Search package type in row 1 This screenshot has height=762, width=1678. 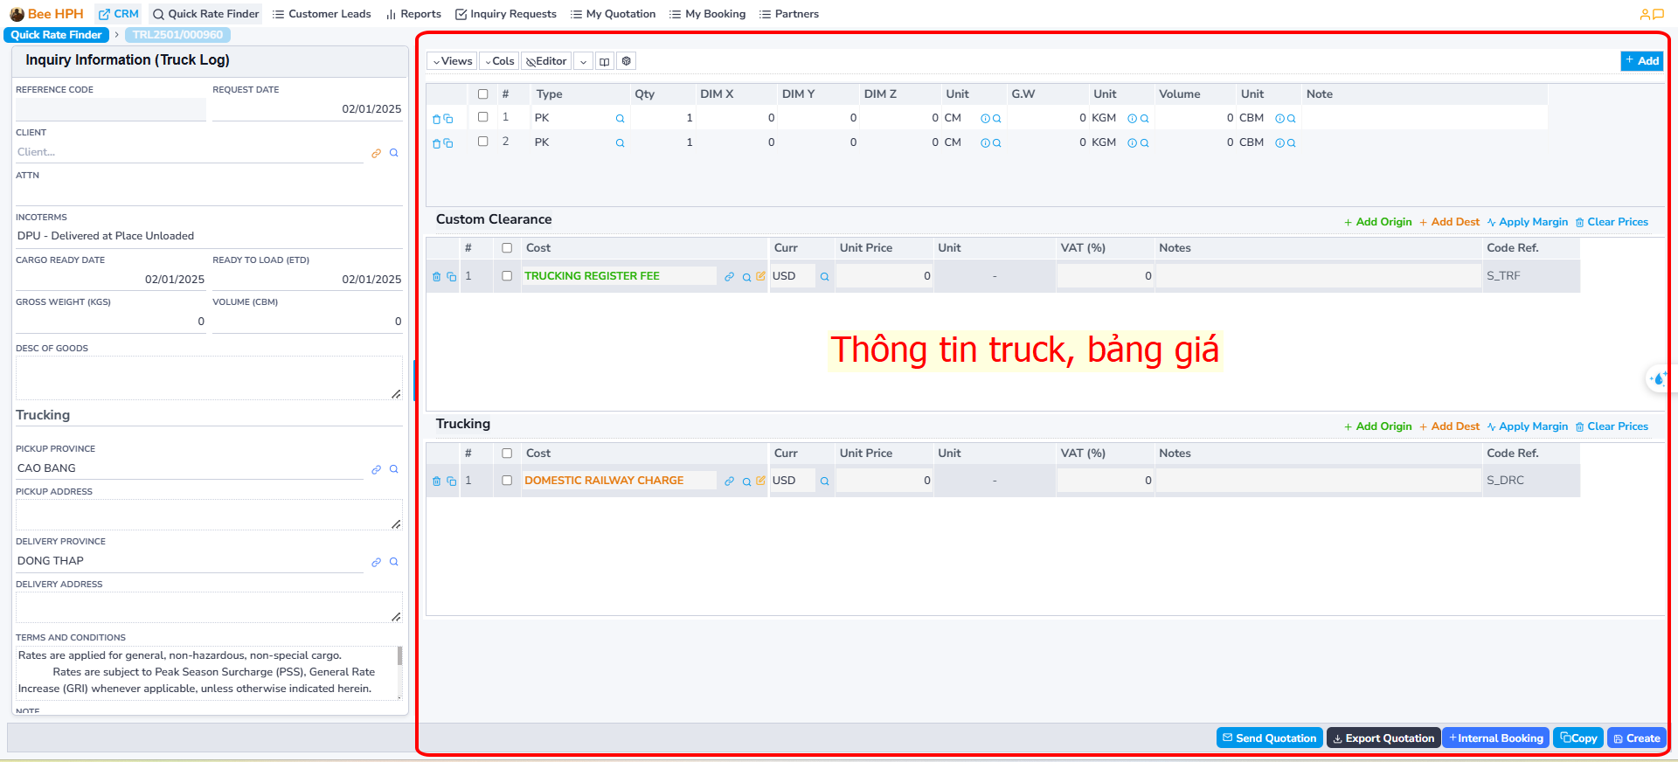click(x=620, y=119)
